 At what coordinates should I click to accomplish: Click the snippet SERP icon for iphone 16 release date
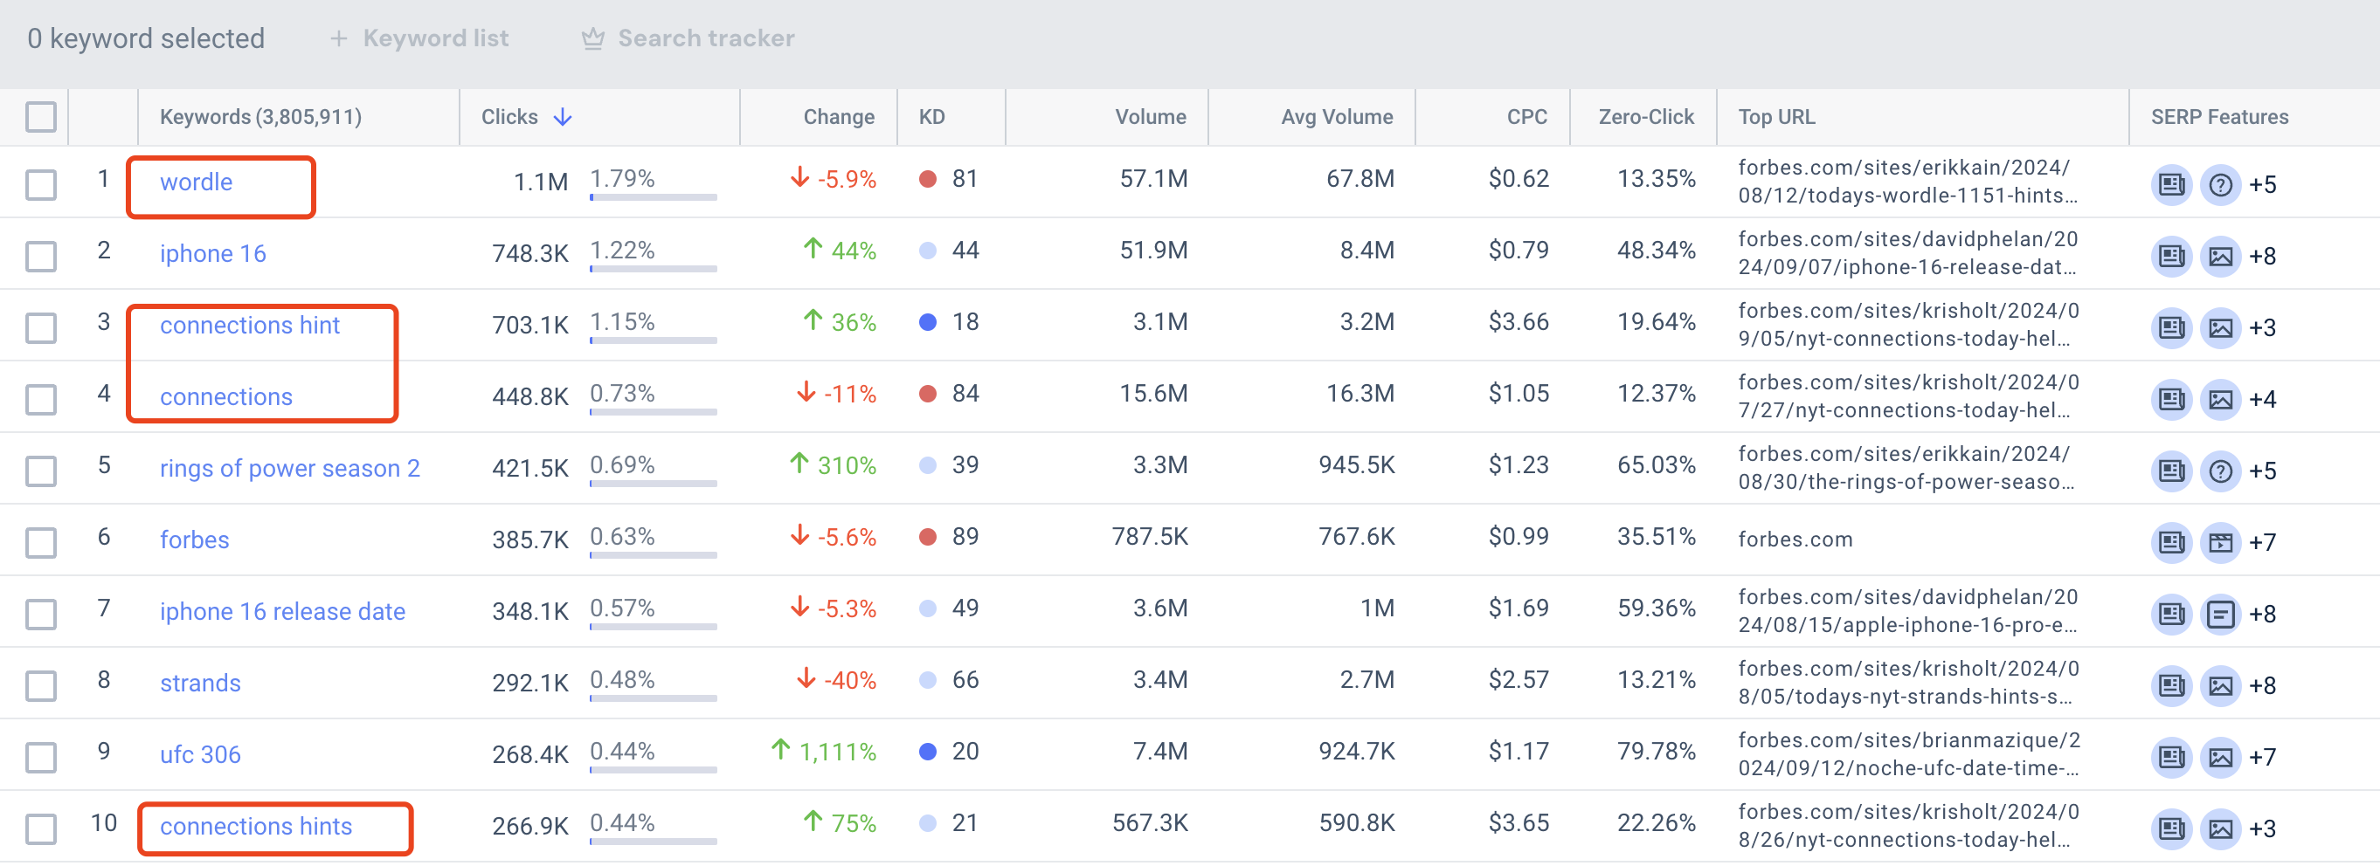(2220, 614)
